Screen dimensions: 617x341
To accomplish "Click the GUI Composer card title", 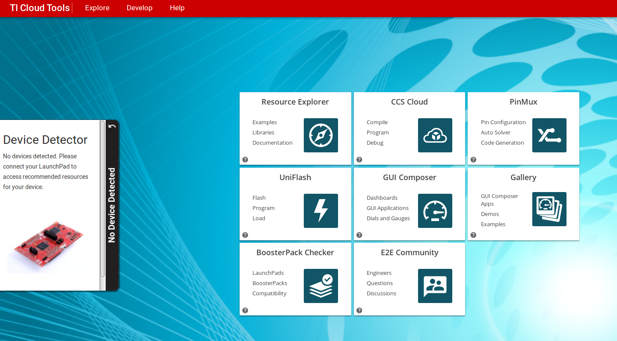I will tap(409, 178).
